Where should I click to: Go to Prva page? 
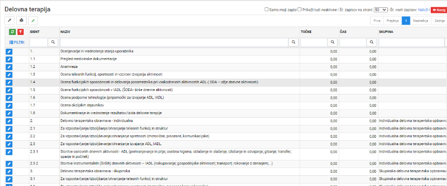[x=376, y=21]
